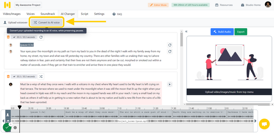The image size is (274, 133).
Task: Collapse the preview panel with double chevron
Action: 186,32
